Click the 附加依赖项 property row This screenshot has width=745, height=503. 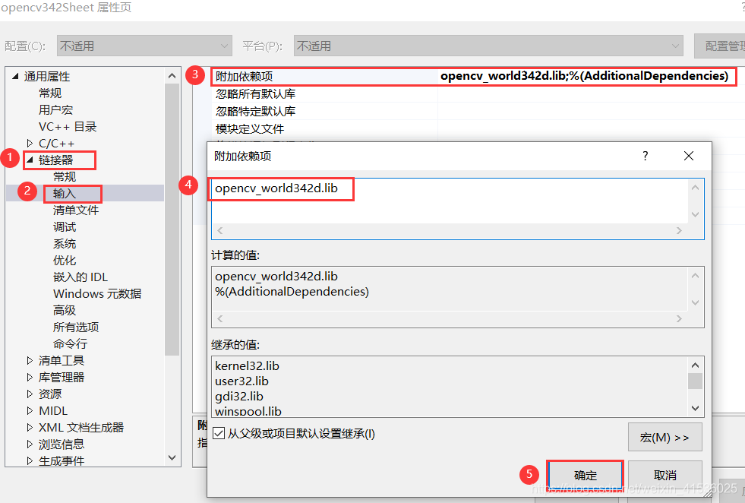(474, 77)
